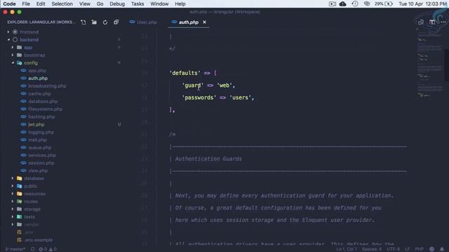449x252 pixels.
Task: Click the battery status in menu bar
Action: pos(384,3)
